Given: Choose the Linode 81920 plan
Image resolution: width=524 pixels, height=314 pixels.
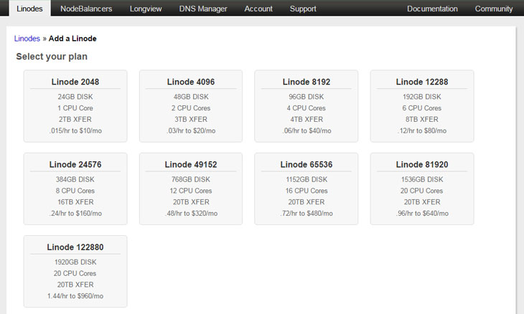Looking at the screenshot, I should tap(422, 189).
